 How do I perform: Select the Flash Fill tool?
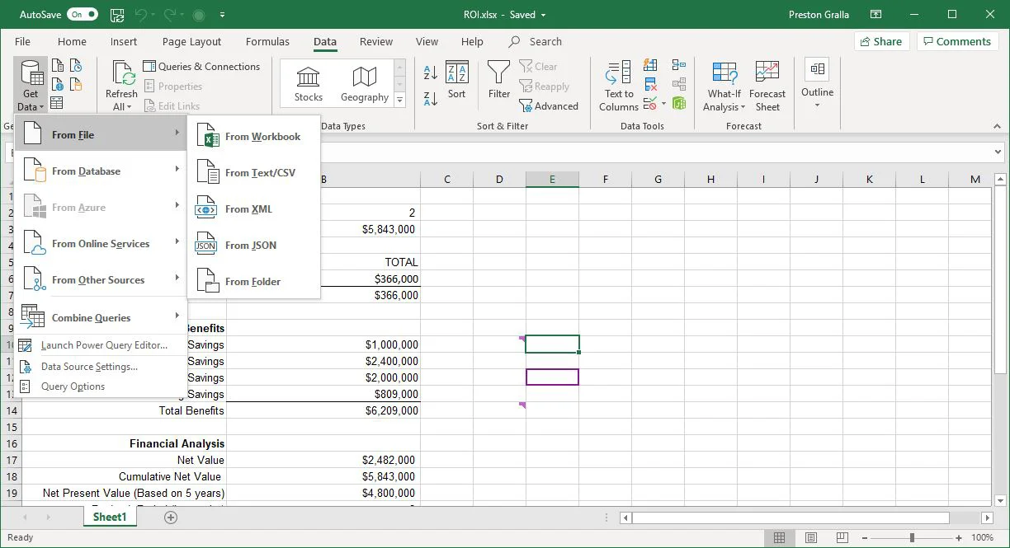coord(650,65)
